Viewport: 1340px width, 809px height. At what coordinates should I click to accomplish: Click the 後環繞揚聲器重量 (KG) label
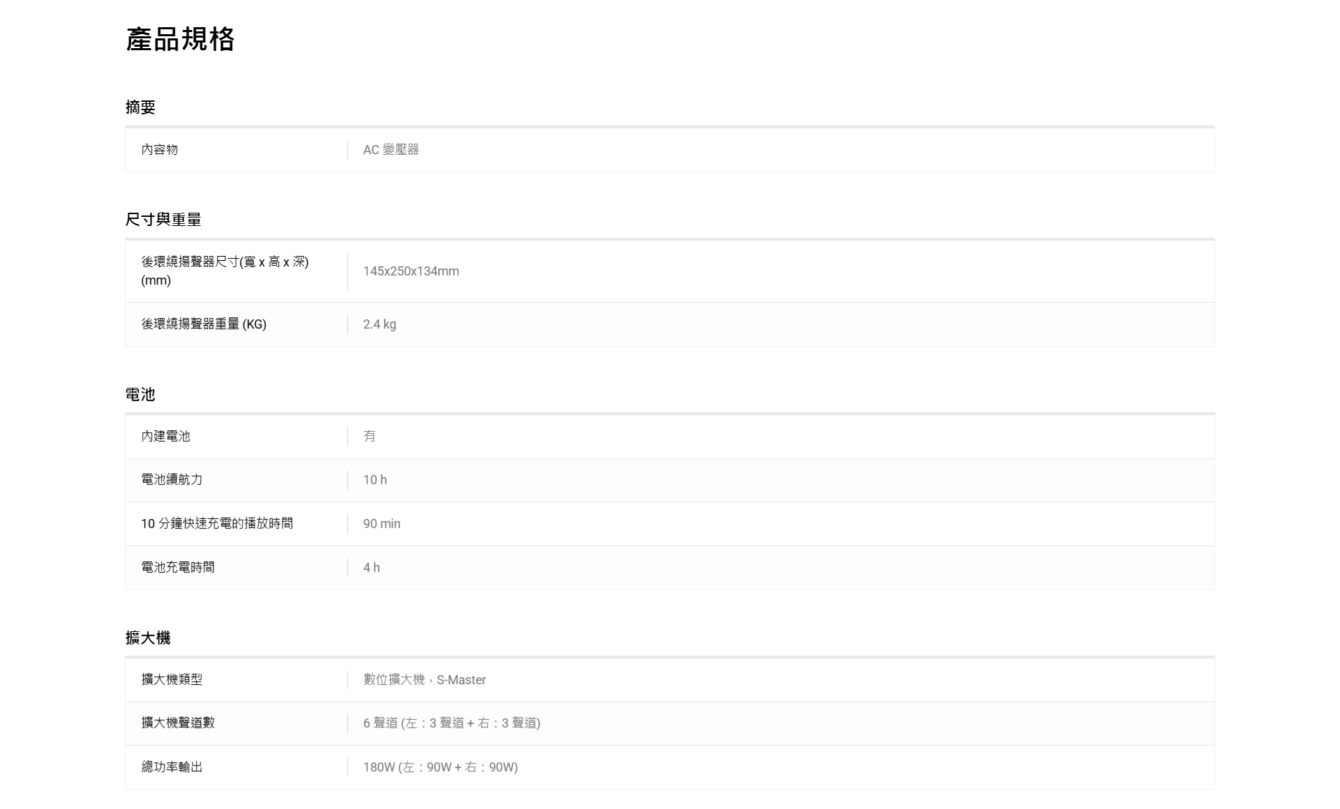point(204,324)
